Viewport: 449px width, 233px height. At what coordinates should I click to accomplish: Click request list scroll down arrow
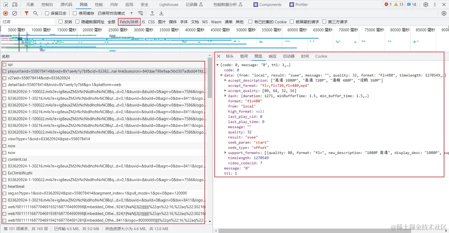click(x=210, y=221)
